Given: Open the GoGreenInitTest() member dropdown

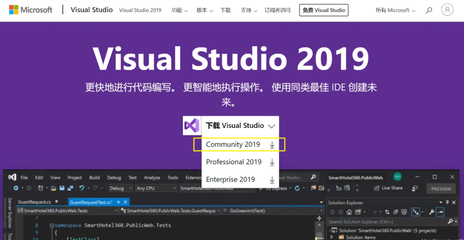Looking at the screenshot, I should pyautogui.click(x=273, y=211).
